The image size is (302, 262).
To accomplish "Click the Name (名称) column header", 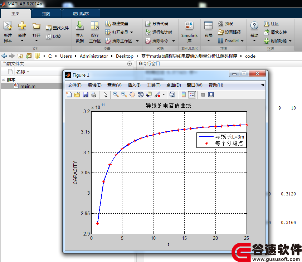I will point(21,72).
